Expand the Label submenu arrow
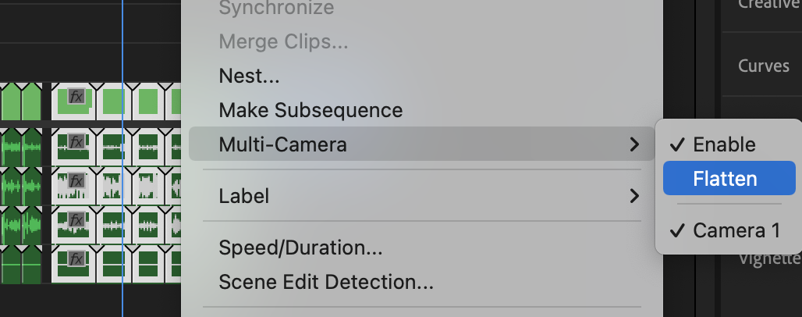Image resolution: width=802 pixels, height=317 pixels. 634,196
